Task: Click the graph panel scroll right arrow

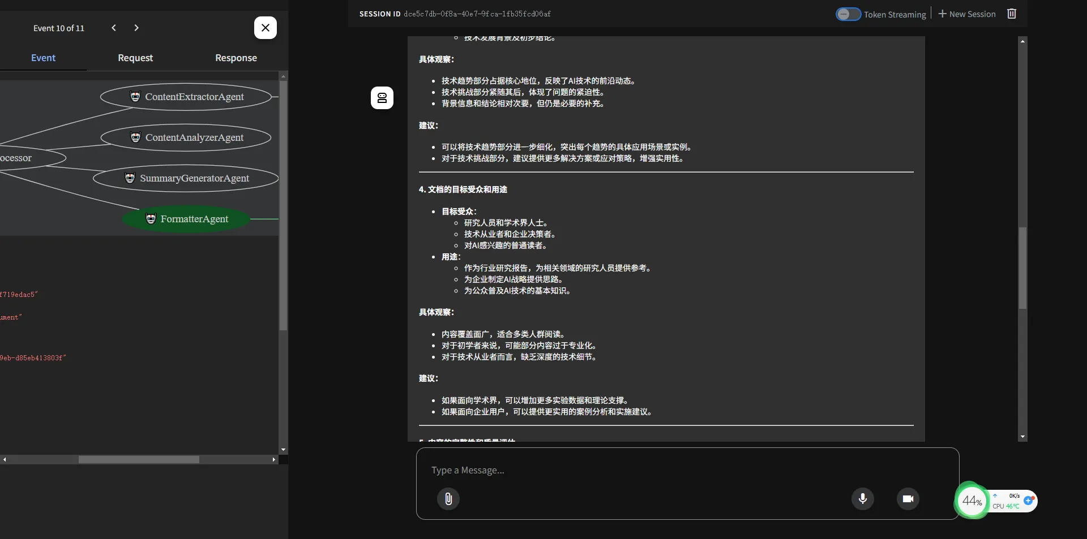Action: (274, 460)
